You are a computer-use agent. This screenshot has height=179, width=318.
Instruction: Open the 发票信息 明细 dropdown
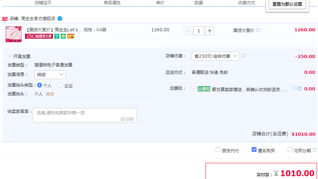click(x=50, y=75)
